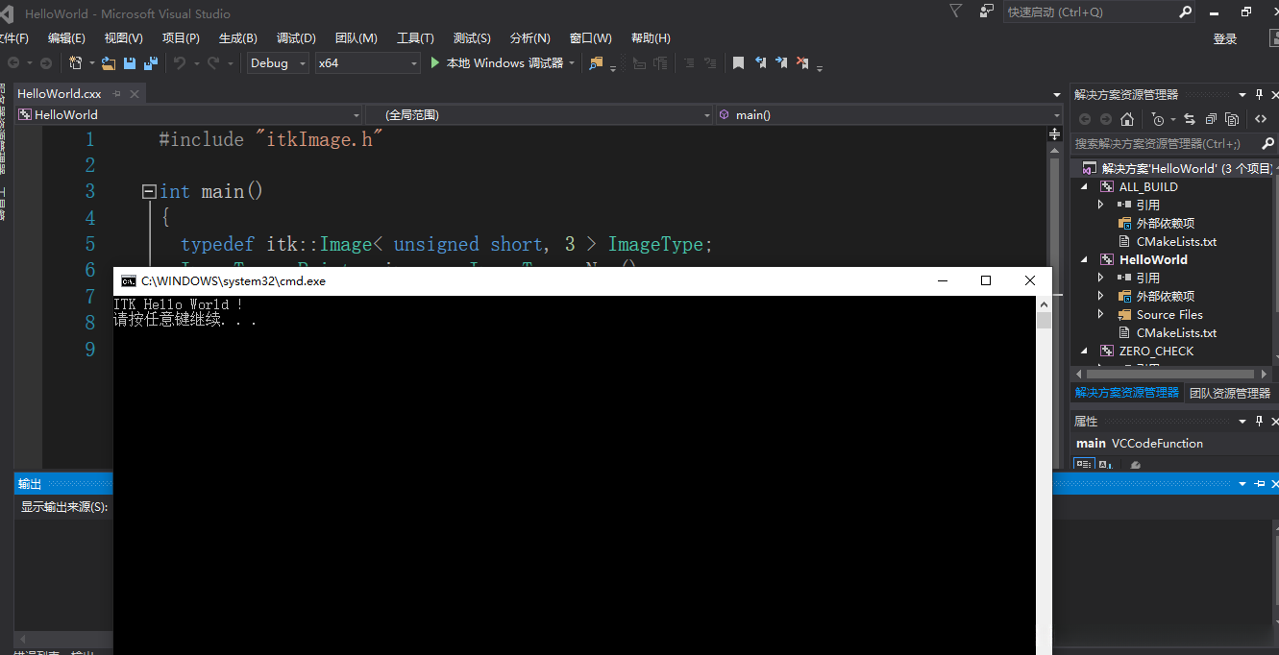Click the Undo arrow icon

179,63
